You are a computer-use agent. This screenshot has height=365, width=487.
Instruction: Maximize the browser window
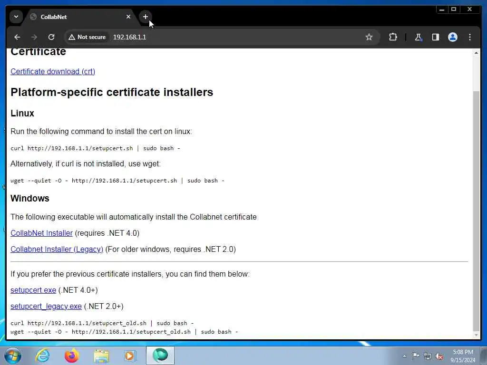click(454, 10)
